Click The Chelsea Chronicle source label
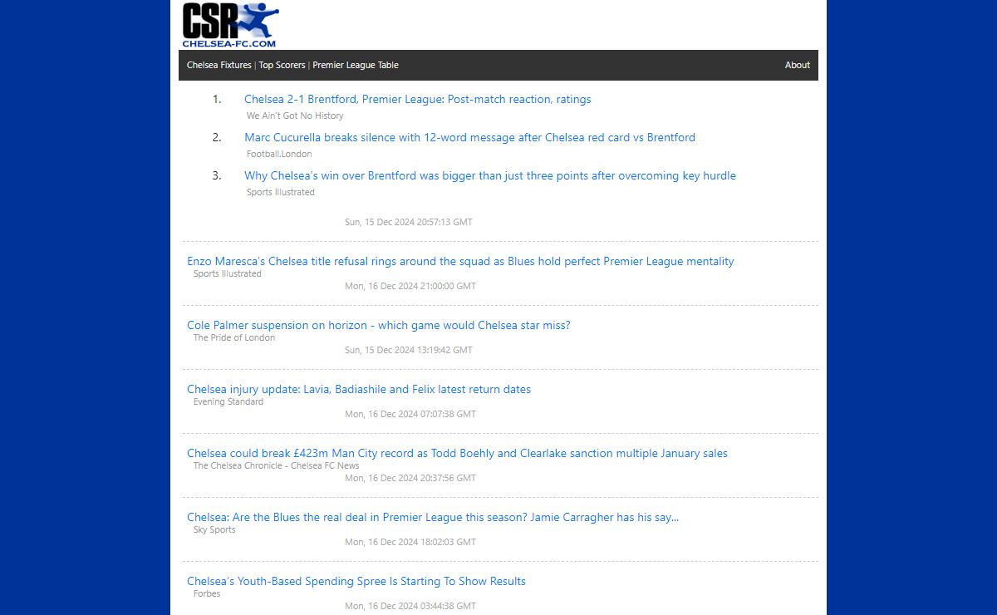The width and height of the screenshot is (997, 615). click(277, 466)
